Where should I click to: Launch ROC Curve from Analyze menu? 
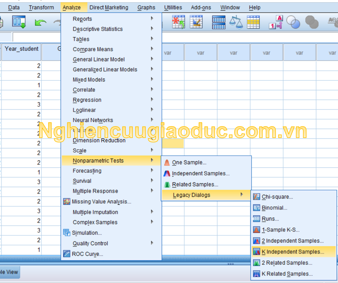[x=87, y=254]
